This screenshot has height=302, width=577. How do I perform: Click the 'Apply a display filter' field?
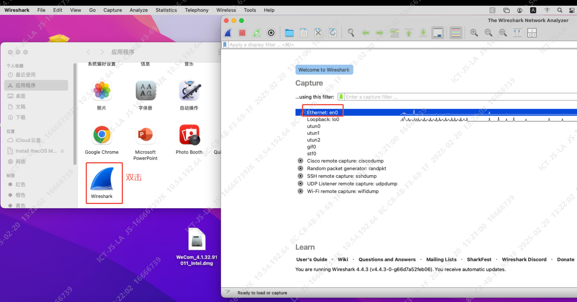[x=402, y=45]
